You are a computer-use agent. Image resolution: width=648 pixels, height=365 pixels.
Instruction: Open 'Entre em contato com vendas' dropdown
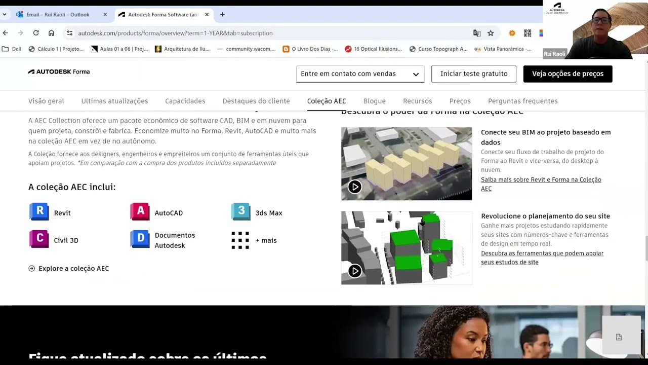(x=360, y=74)
